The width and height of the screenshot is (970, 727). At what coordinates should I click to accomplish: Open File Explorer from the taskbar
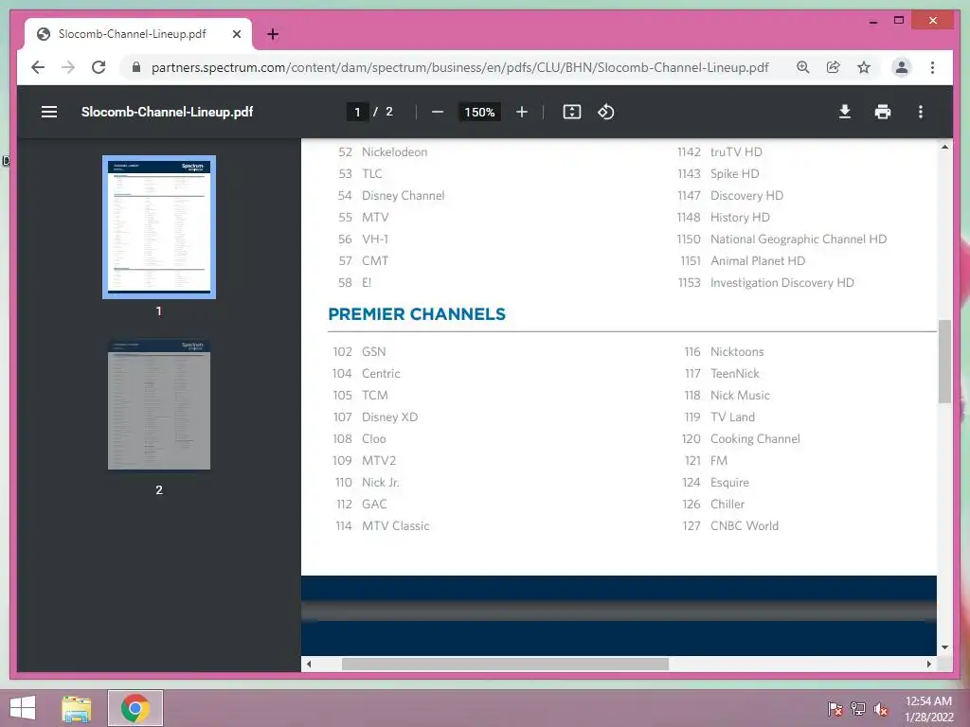pyautogui.click(x=77, y=708)
